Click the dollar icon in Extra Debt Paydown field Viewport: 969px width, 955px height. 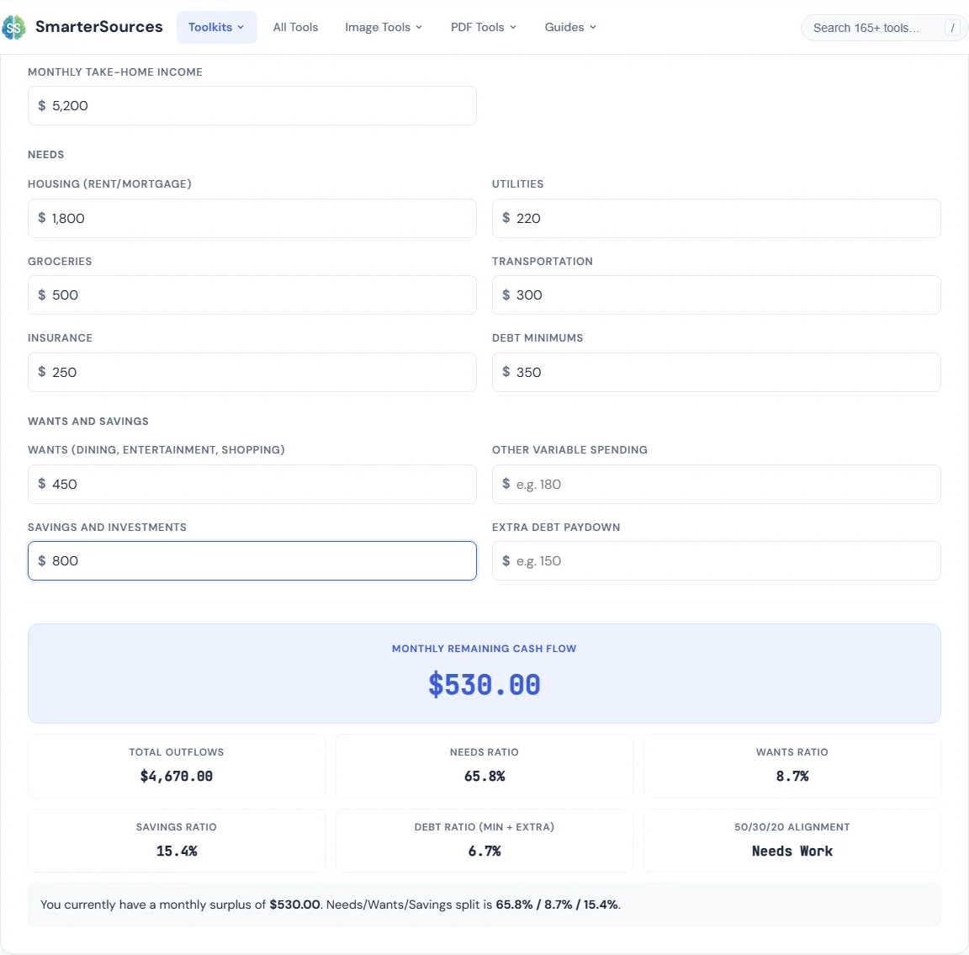tap(506, 560)
